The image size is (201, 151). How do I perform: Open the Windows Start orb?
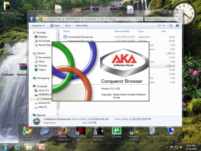pyautogui.click(x=5, y=147)
